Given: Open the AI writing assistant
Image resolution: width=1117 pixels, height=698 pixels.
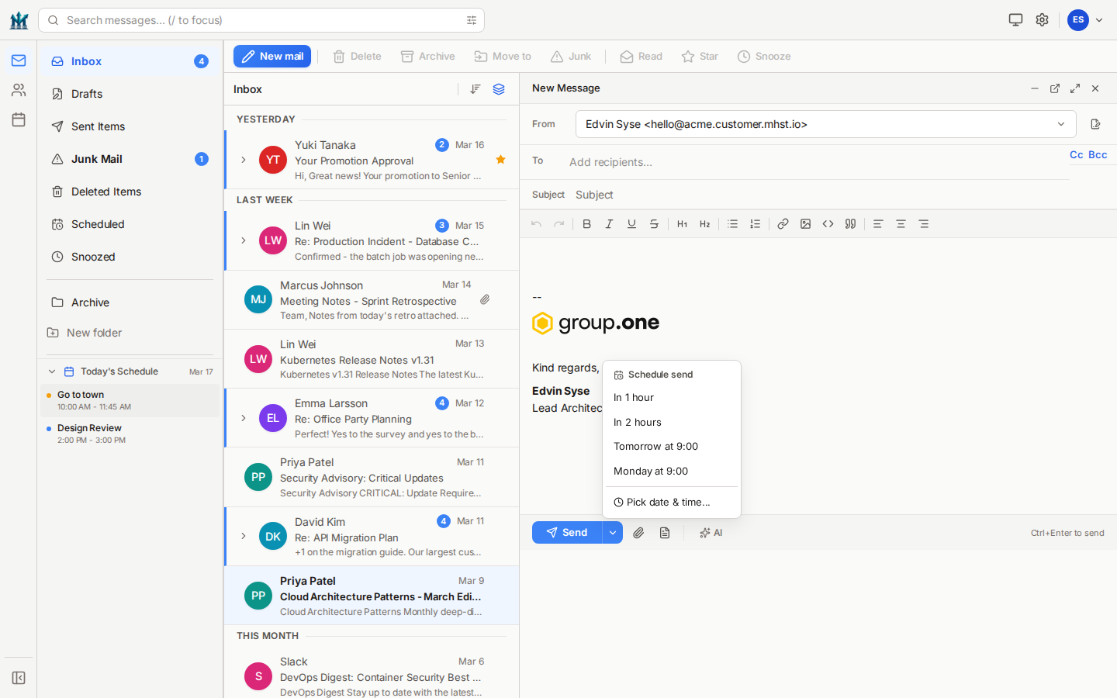Looking at the screenshot, I should point(711,533).
